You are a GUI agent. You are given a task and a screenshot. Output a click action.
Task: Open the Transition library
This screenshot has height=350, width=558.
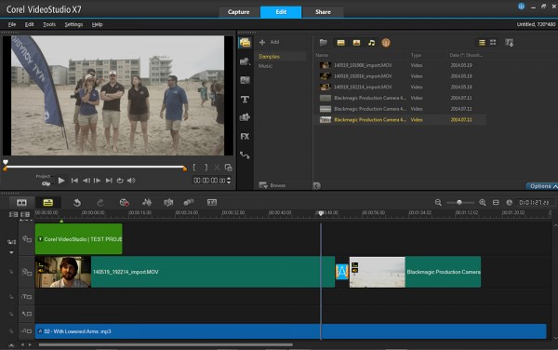tap(245, 80)
